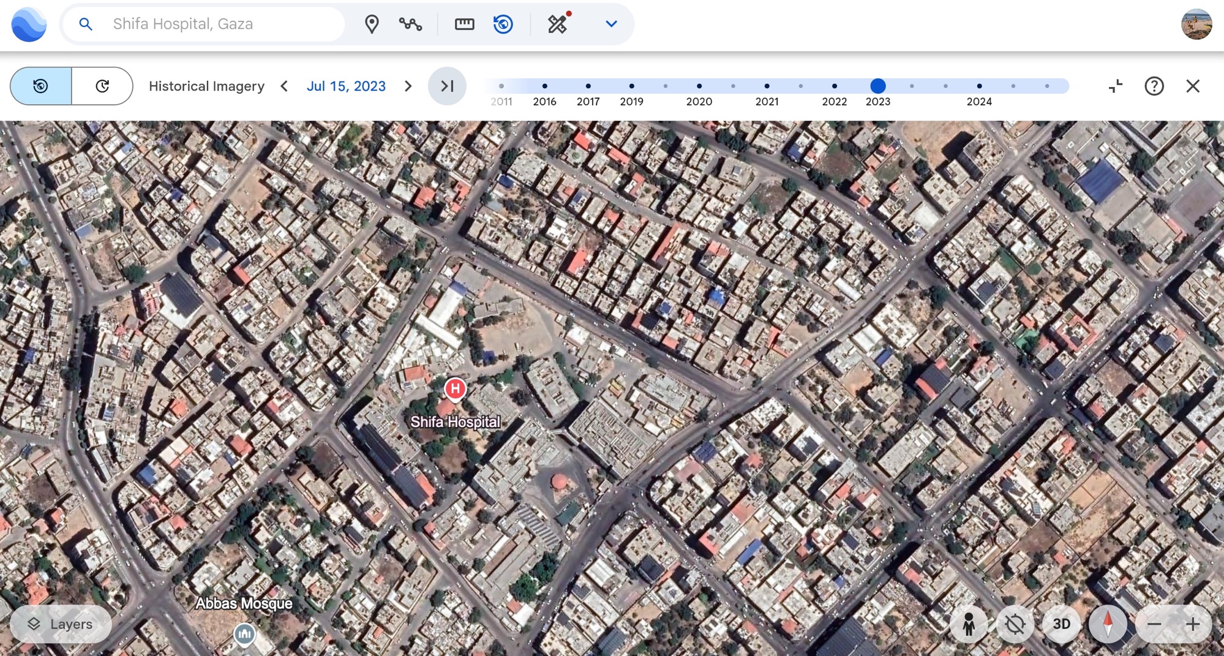1224x656 pixels.
Task: Open Street View pegman
Action: (x=968, y=624)
